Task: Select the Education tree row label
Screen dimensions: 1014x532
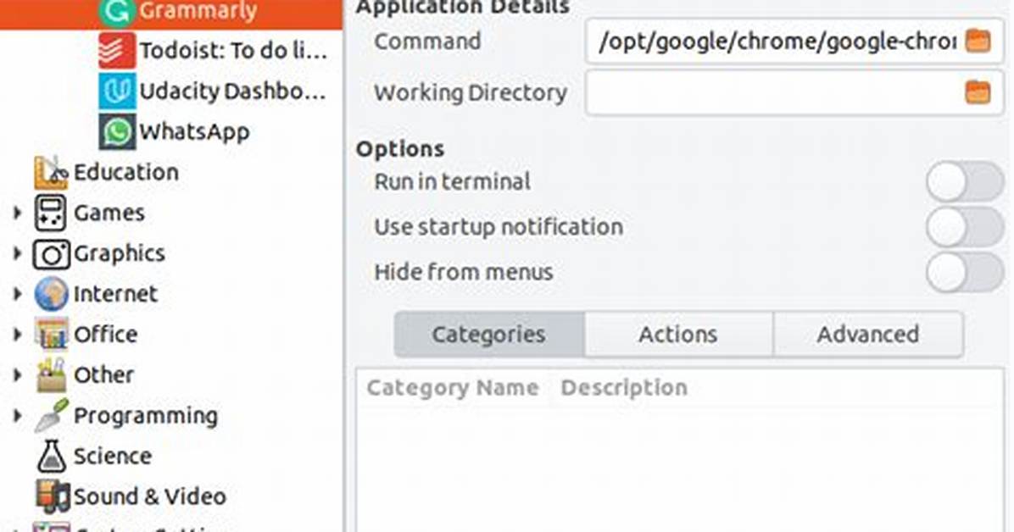Action: pos(126,173)
